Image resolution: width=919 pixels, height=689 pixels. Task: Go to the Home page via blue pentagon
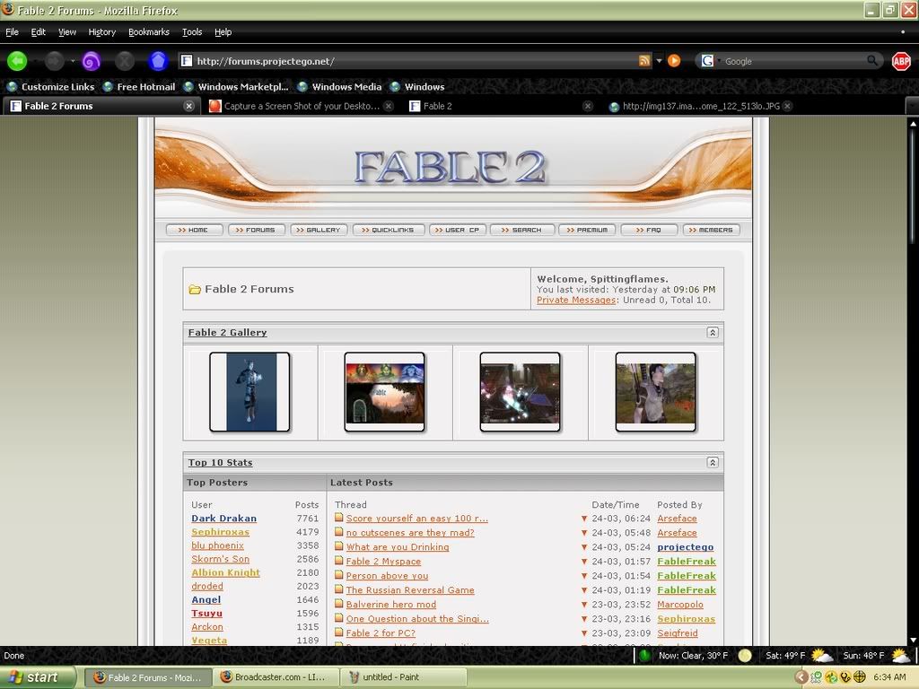tap(158, 61)
